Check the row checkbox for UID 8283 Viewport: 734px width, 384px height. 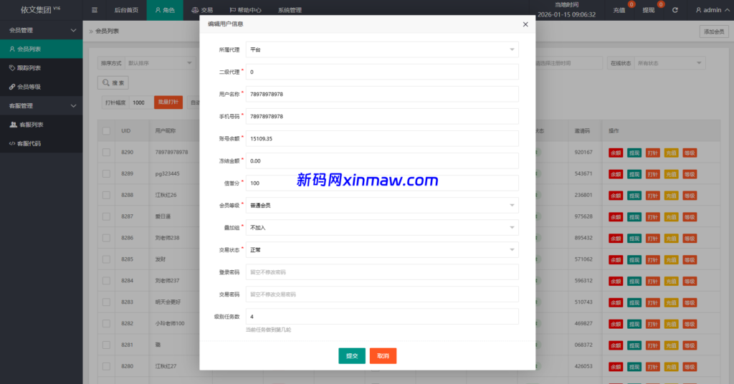pos(106,302)
